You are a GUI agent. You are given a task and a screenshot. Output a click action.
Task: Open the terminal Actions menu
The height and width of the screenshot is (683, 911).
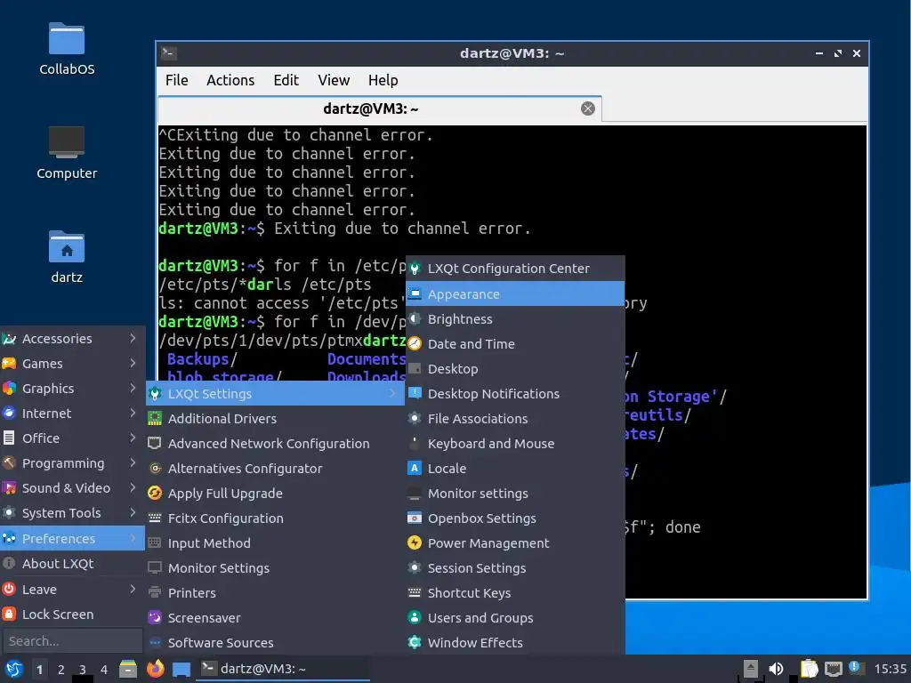tap(230, 80)
